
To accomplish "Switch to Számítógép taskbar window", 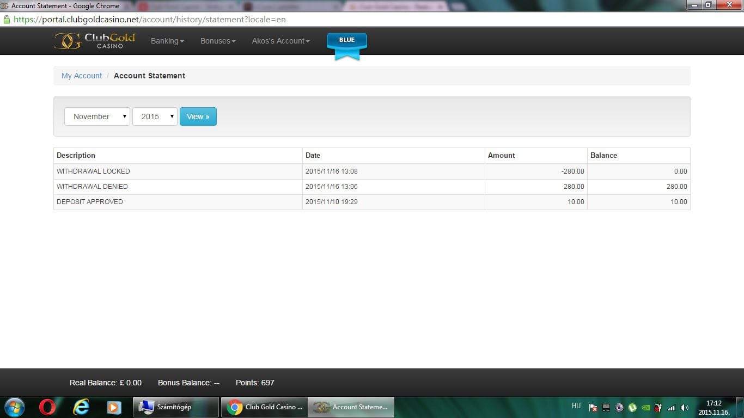I will tap(176, 407).
